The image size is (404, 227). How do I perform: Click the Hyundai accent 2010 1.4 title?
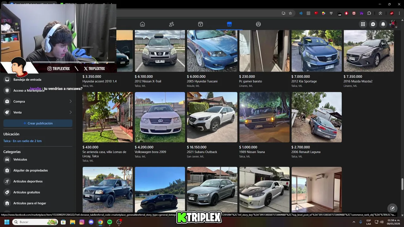(99, 81)
